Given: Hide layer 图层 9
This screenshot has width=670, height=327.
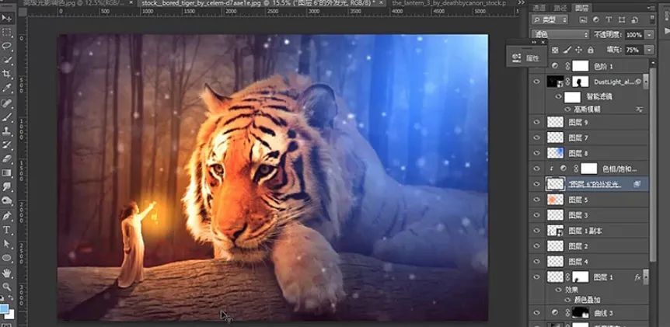Looking at the screenshot, I should [x=537, y=122].
